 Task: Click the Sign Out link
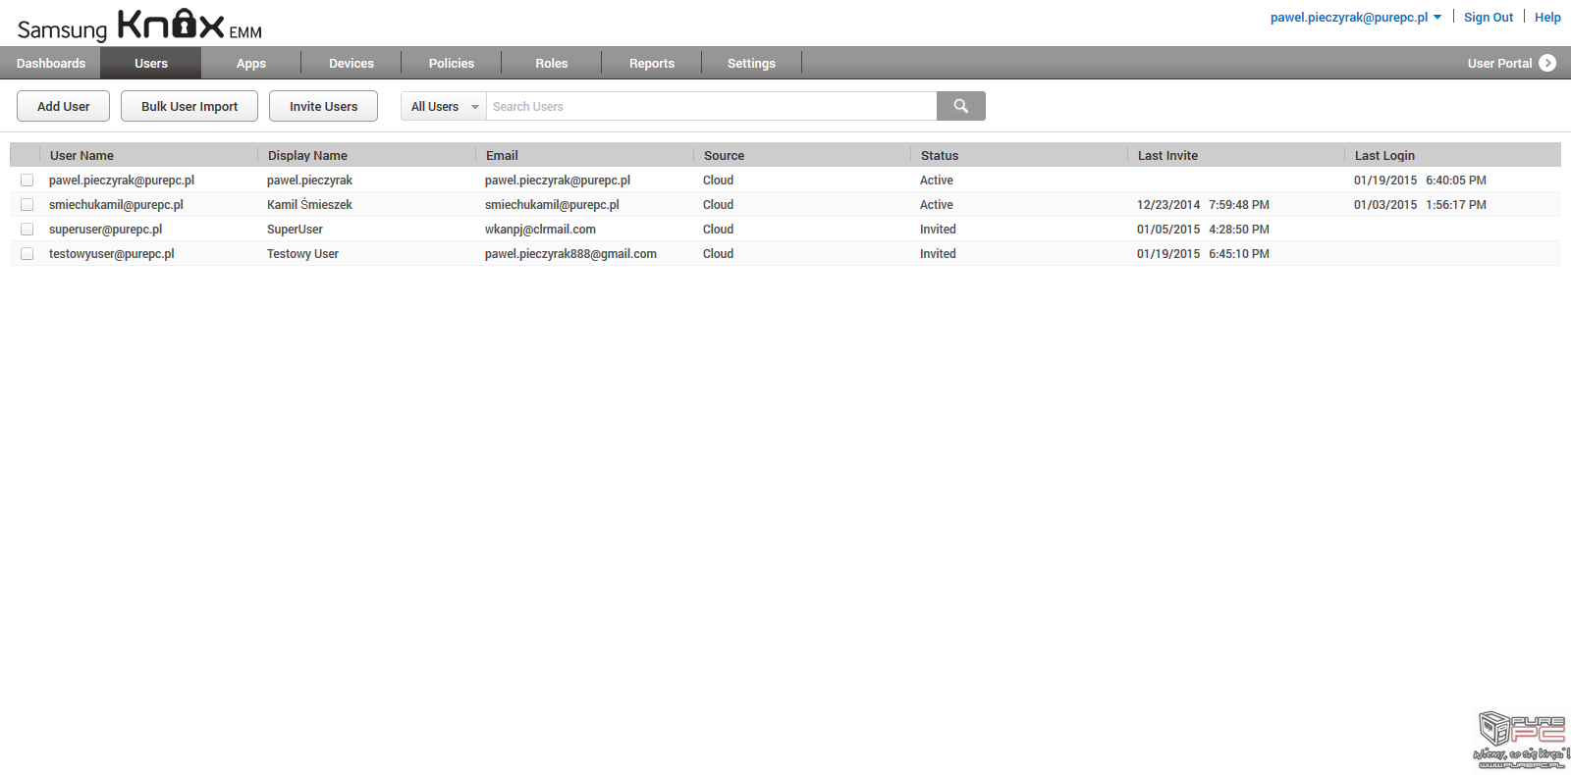coord(1488,18)
